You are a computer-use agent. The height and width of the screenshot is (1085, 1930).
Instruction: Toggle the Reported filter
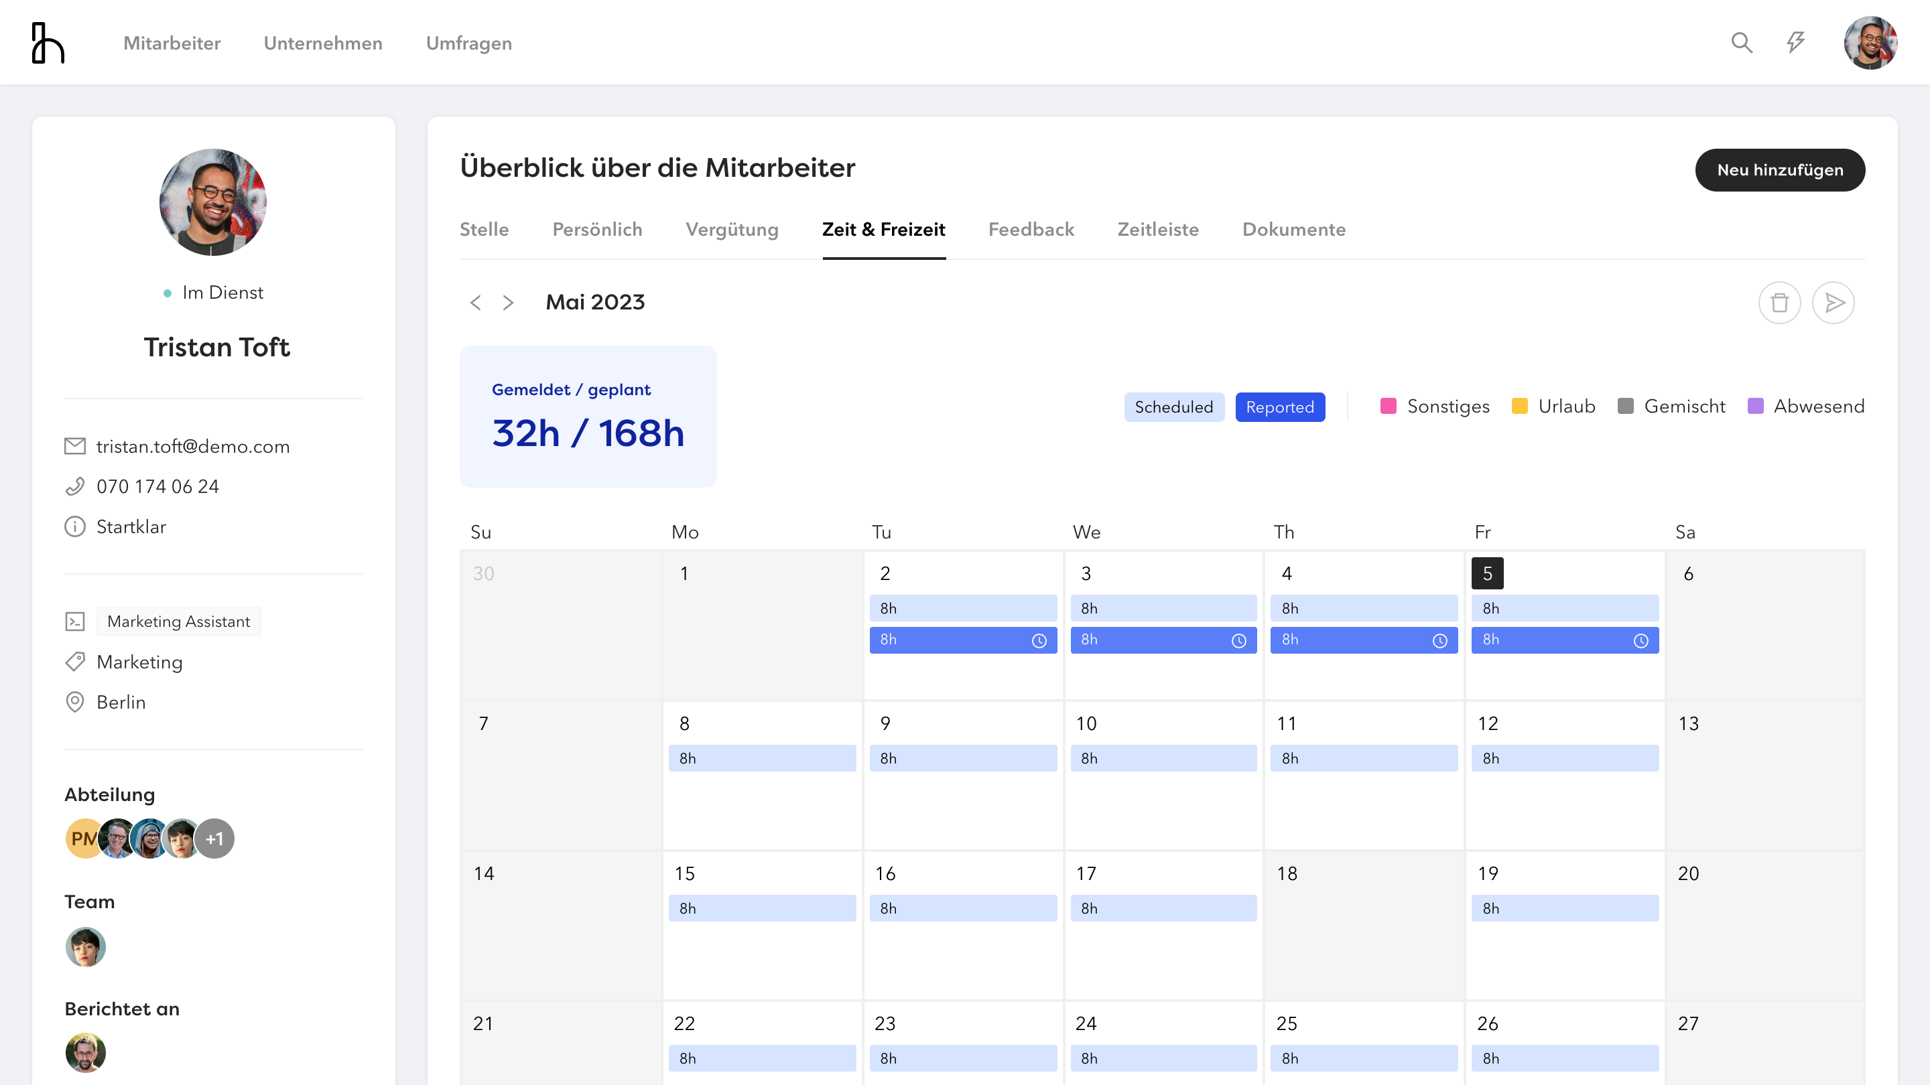1280,407
